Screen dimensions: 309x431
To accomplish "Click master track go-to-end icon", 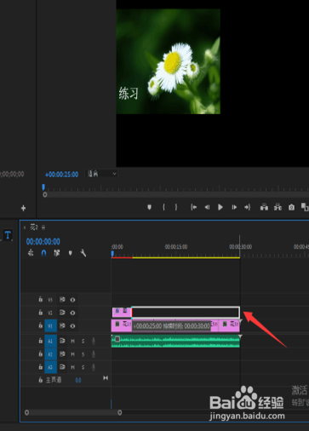I will tap(106, 378).
